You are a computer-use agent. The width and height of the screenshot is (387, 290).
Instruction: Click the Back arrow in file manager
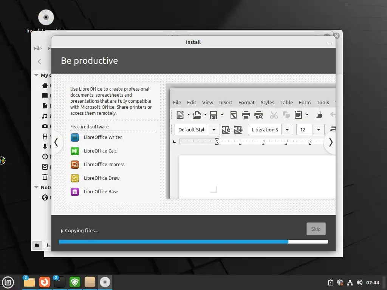pos(39,62)
